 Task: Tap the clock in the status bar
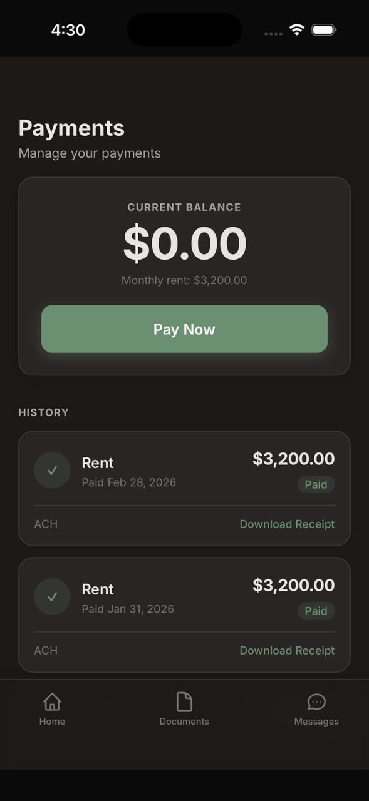coord(68,29)
